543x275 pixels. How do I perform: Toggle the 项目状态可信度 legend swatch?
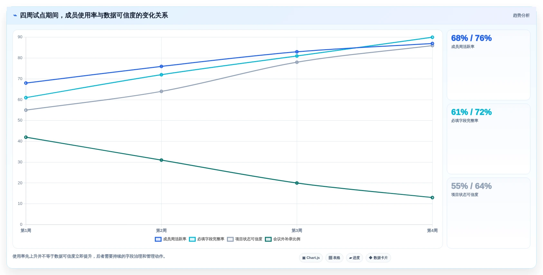(x=230, y=239)
